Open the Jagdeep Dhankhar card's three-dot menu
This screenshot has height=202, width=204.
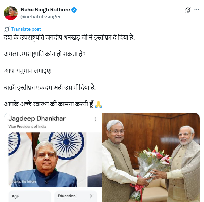click(x=95, y=119)
